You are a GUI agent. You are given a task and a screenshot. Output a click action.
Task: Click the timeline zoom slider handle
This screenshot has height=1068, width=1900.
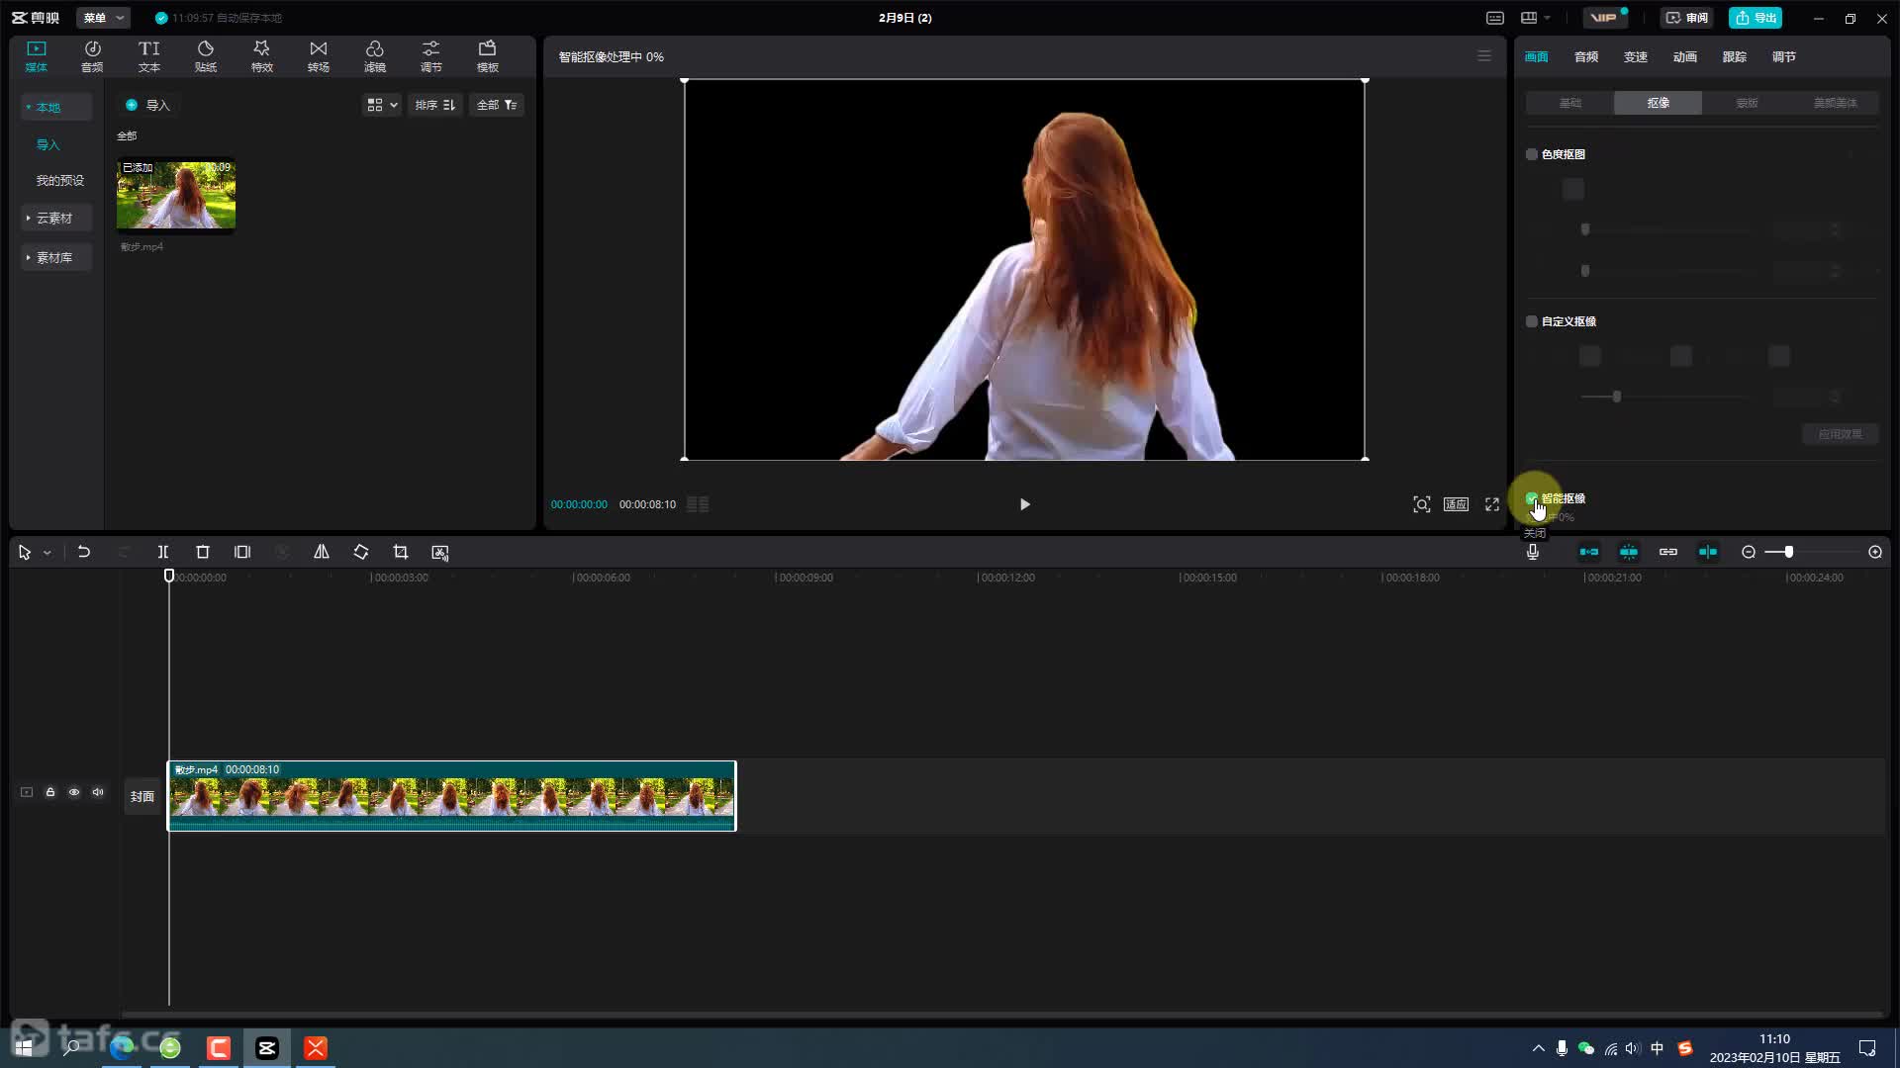point(1789,552)
